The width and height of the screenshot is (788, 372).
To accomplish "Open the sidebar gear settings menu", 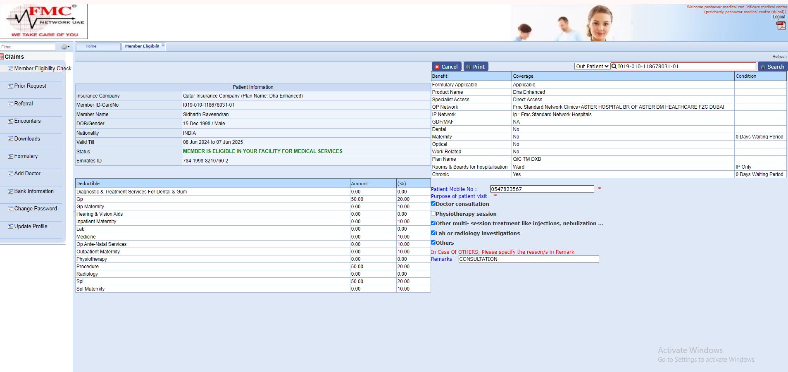I will pyautogui.click(x=65, y=47).
